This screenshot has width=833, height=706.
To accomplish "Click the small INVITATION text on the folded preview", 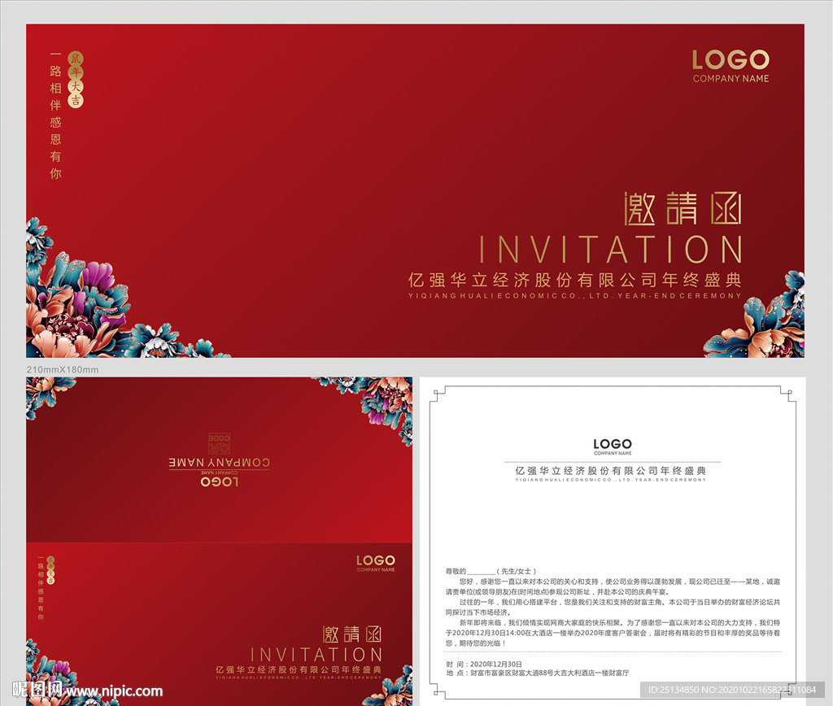I will (316, 655).
